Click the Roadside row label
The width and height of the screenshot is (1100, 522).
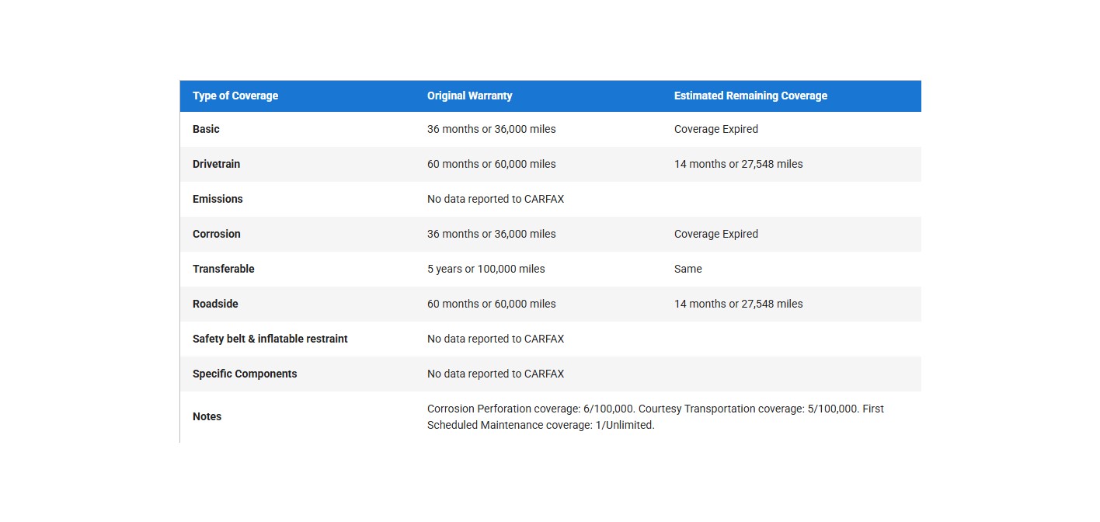tap(215, 304)
